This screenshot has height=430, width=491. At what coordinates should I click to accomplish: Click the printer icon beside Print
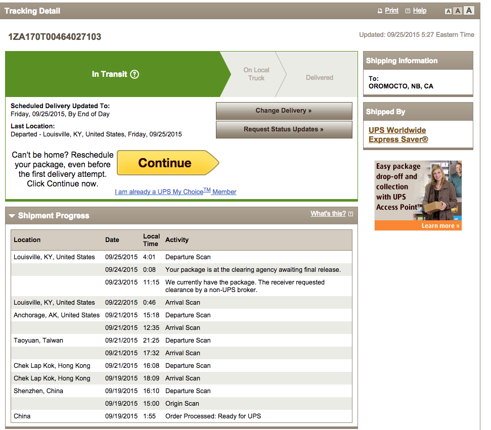(x=380, y=11)
